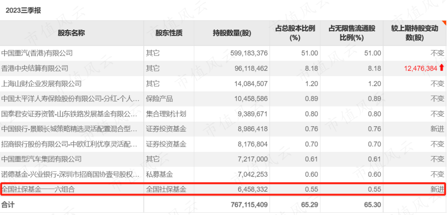
Task: Click 私募基金 cell in 诺德基金 row
Action: (159, 174)
